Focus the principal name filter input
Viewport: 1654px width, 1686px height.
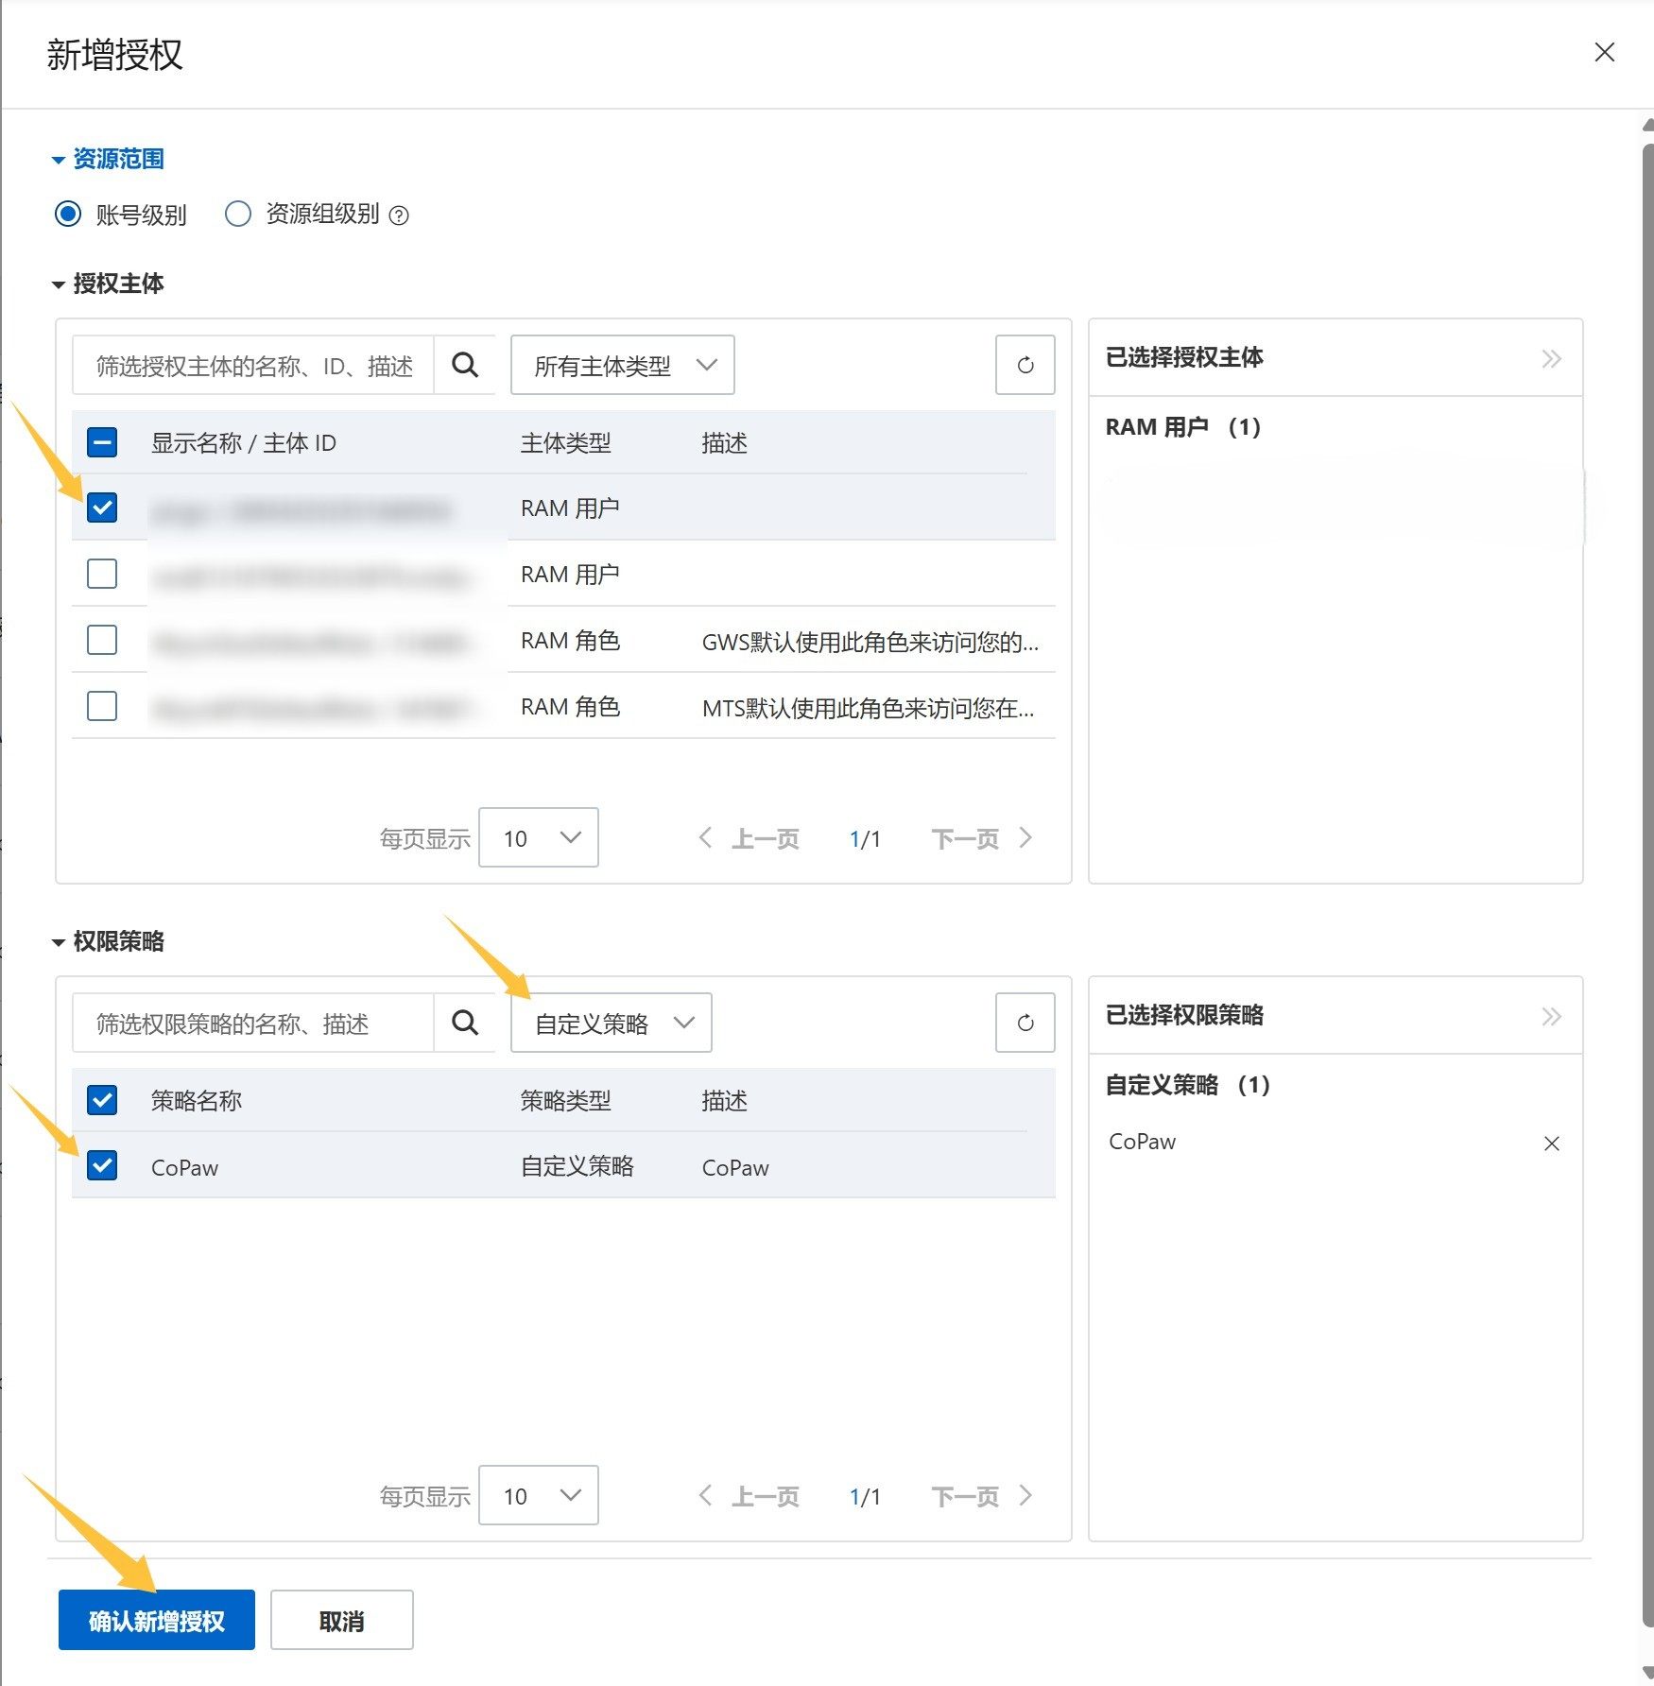pos(253,365)
